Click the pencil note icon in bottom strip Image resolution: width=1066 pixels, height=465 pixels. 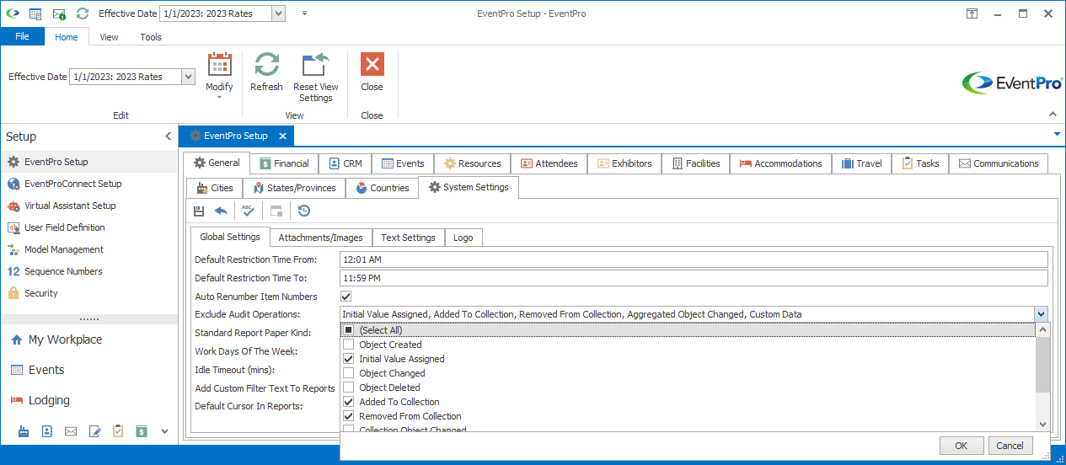95,431
